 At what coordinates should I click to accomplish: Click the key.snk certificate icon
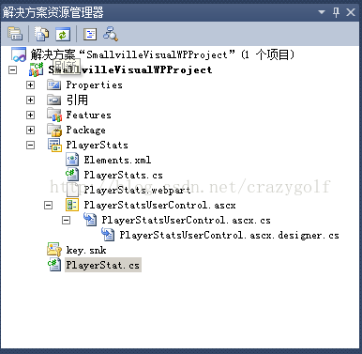tap(54, 250)
